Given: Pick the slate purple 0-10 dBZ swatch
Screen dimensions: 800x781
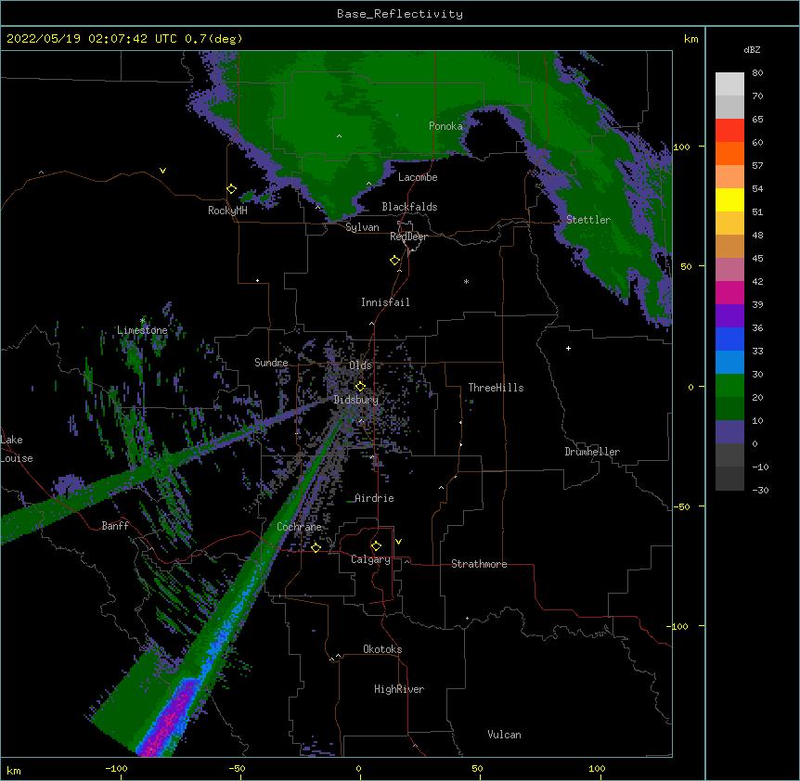Looking at the screenshot, I should 729,432.
